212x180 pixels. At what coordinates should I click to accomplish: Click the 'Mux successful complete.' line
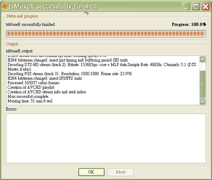[x=28, y=96]
